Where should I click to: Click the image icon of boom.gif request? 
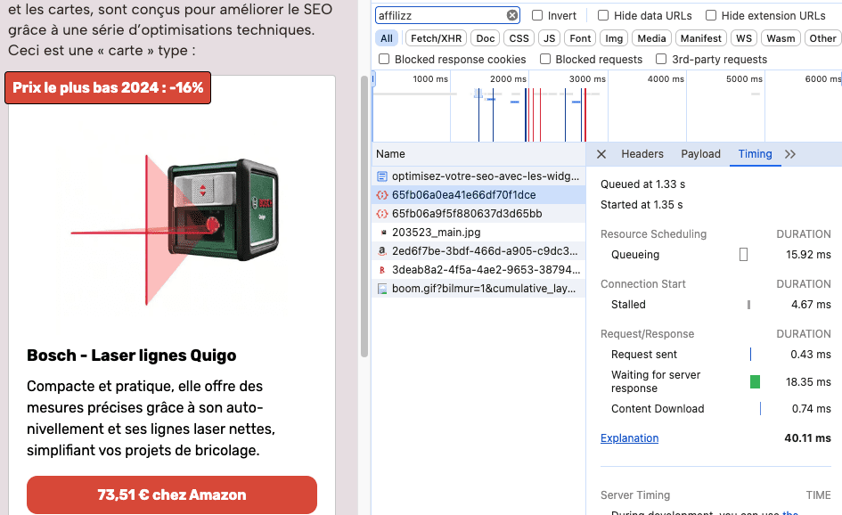tap(382, 289)
